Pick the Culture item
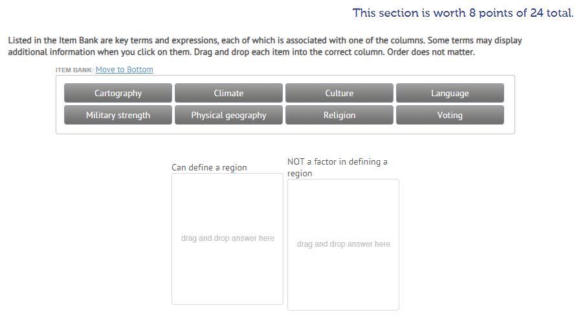The height and width of the screenshot is (319, 576). point(339,93)
